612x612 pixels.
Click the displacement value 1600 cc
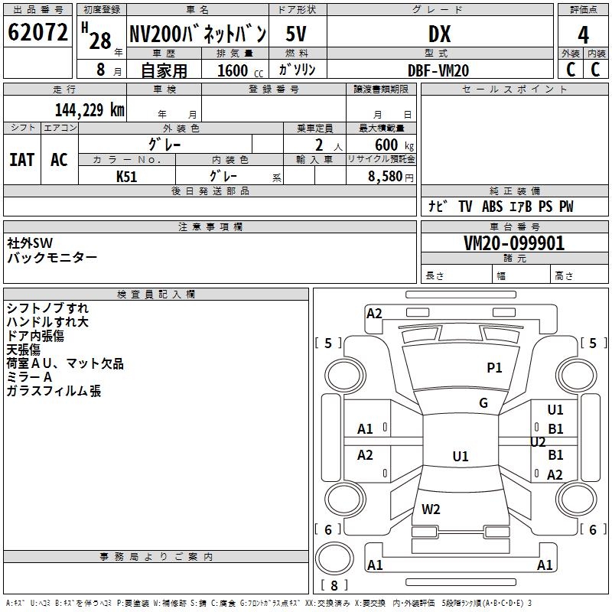click(240, 70)
